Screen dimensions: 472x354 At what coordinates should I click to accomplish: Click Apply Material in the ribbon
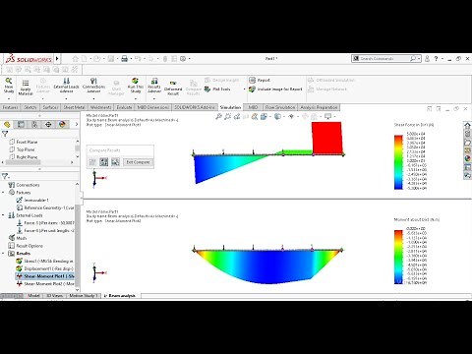[26, 88]
